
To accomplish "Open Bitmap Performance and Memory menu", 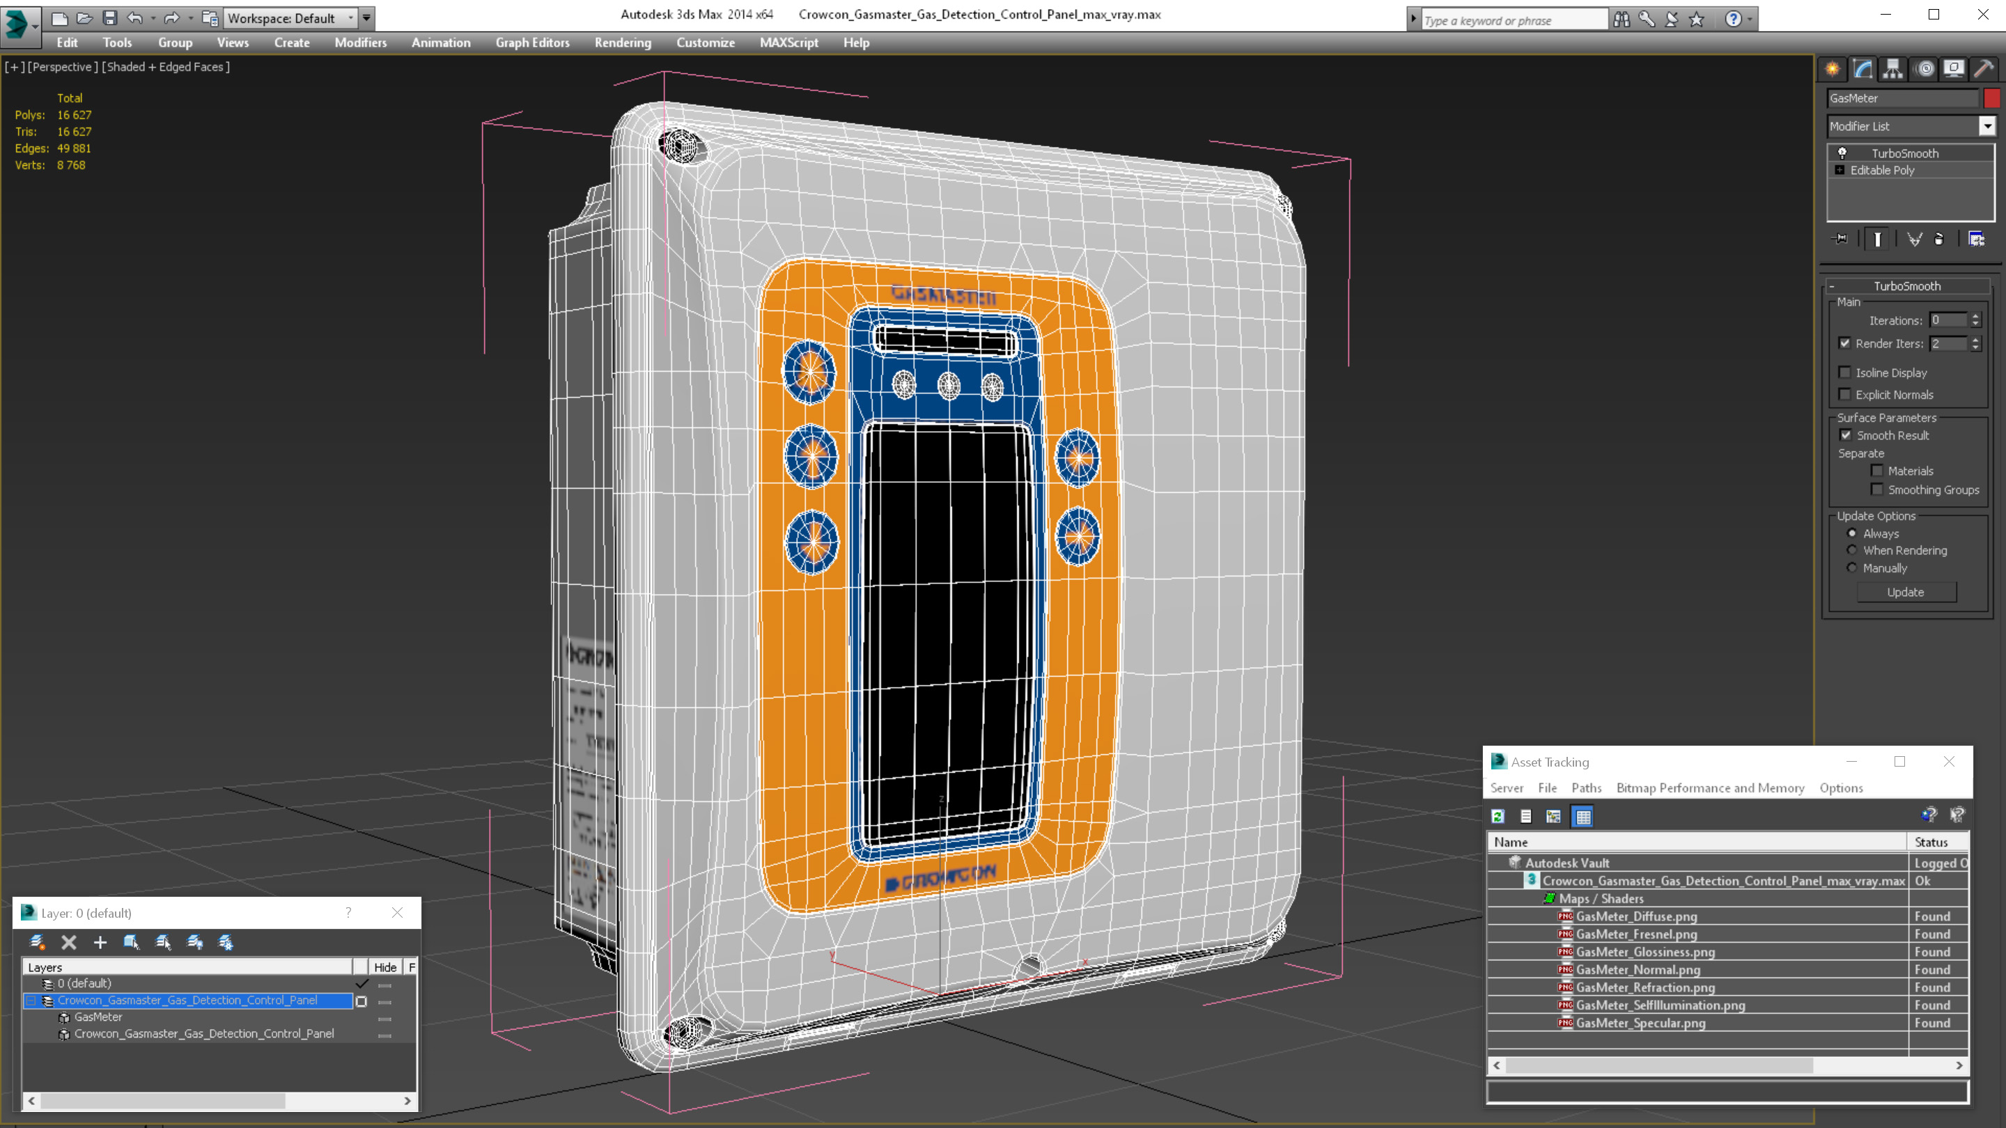I will click(x=1710, y=788).
